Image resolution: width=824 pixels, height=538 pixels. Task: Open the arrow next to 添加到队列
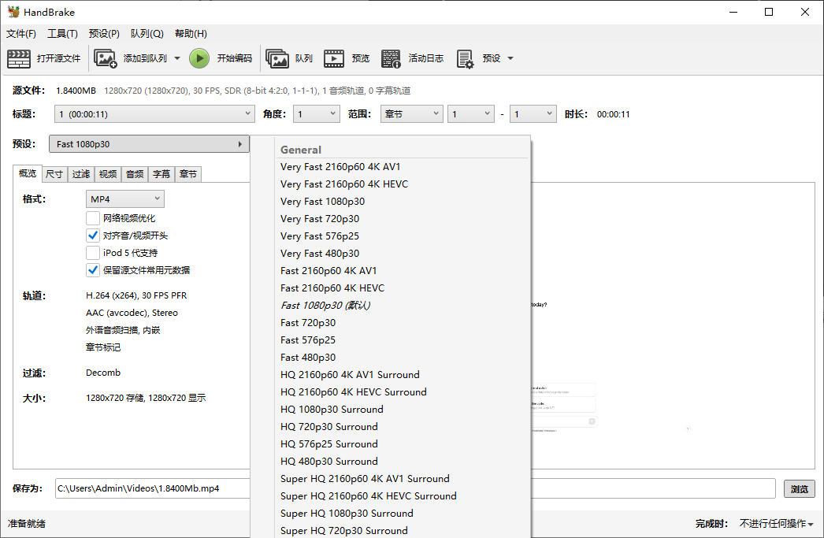pyautogui.click(x=177, y=58)
